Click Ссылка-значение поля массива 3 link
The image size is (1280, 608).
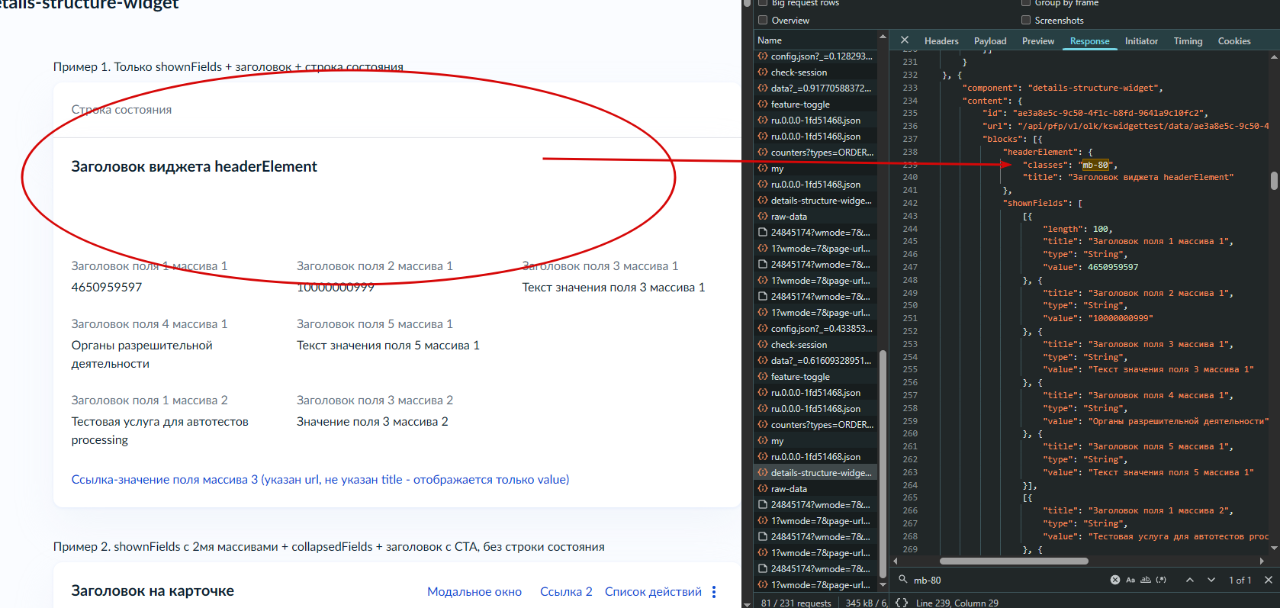320,480
